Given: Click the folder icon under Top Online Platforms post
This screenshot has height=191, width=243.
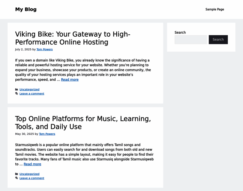Looking at the screenshot, I should tap(17, 174).
